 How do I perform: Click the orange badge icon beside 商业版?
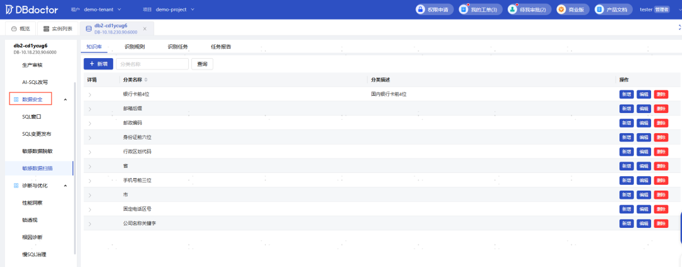click(561, 9)
